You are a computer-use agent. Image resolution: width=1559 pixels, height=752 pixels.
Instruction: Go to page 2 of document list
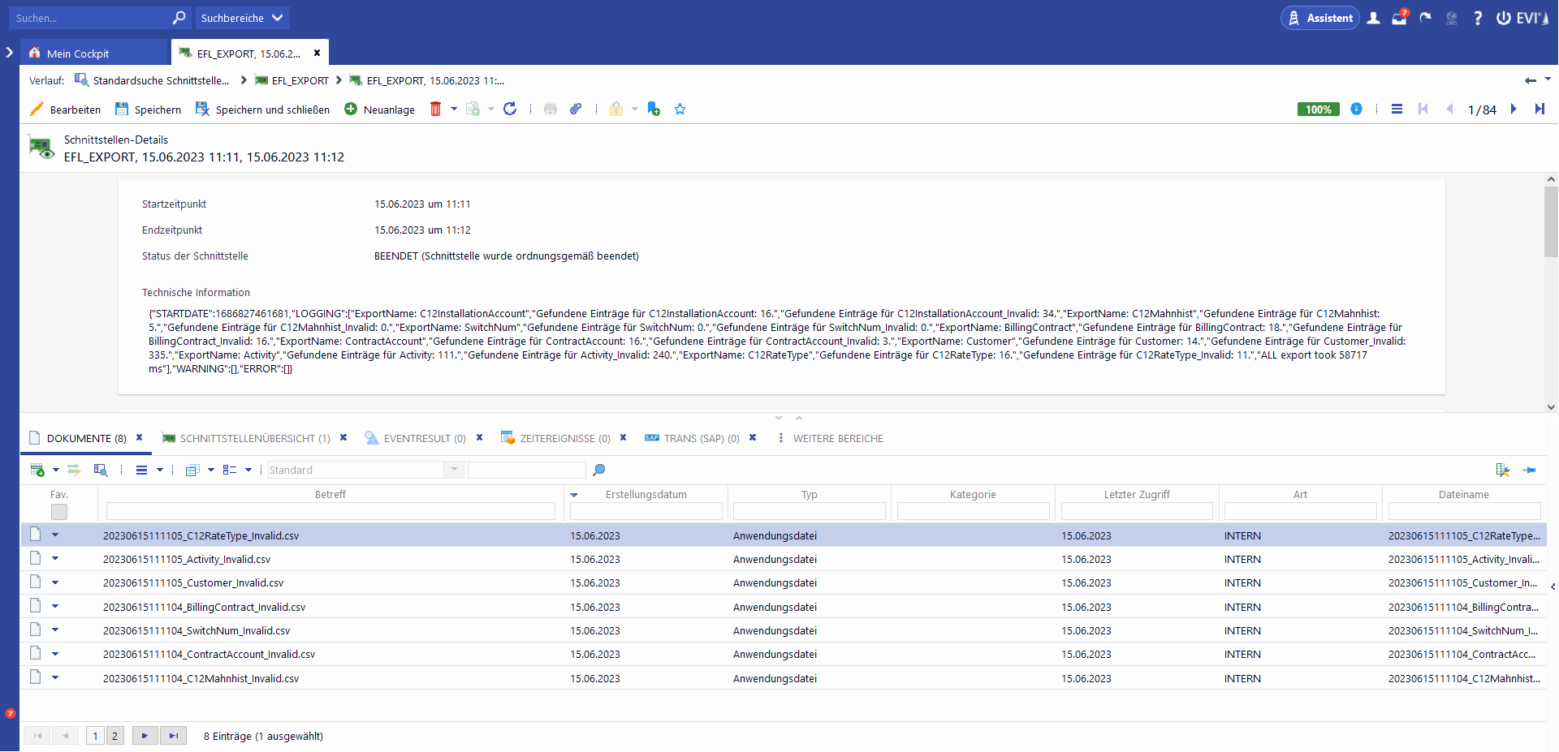115,737
